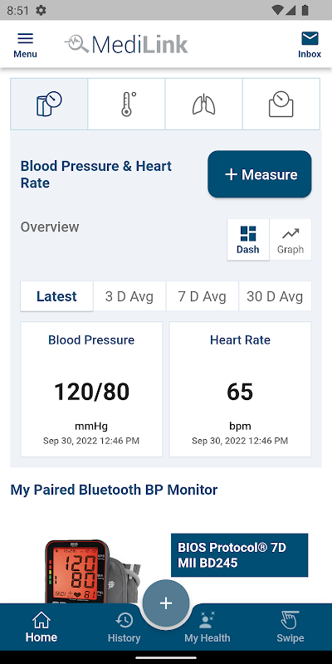Select the Latest readings tab
The image size is (332, 664).
[56, 296]
